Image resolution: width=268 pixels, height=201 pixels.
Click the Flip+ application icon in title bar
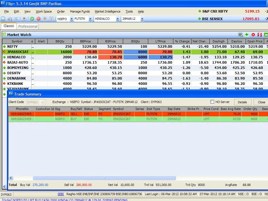[3, 3]
